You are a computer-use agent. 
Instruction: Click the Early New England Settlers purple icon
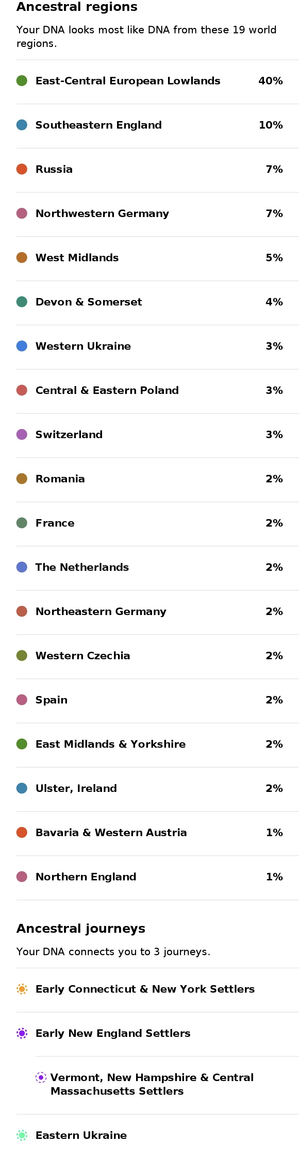coord(22,1033)
